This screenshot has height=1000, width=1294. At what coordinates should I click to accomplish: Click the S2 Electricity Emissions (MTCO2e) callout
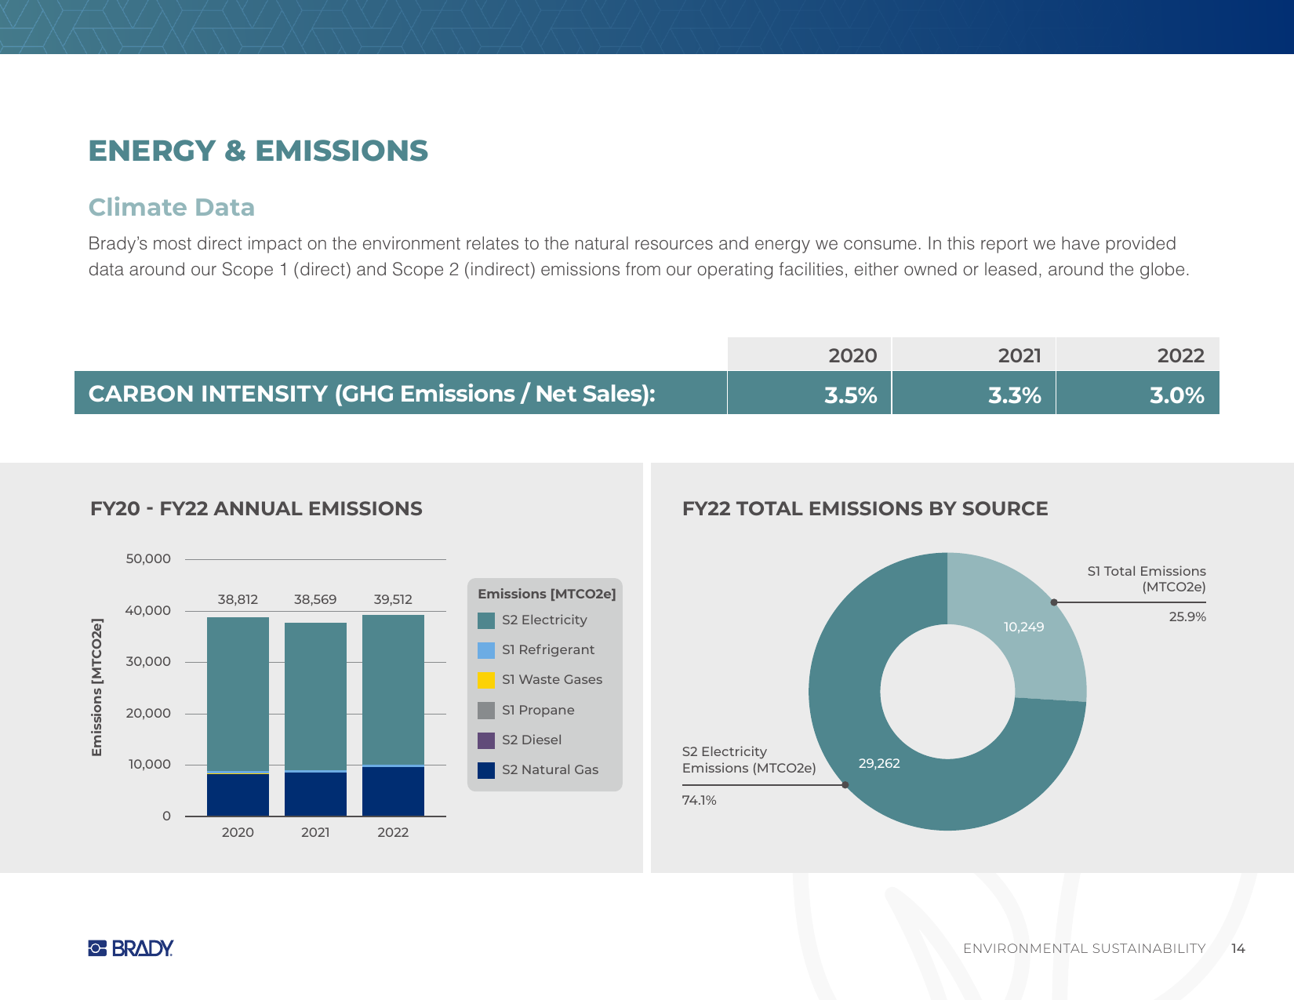click(x=749, y=760)
